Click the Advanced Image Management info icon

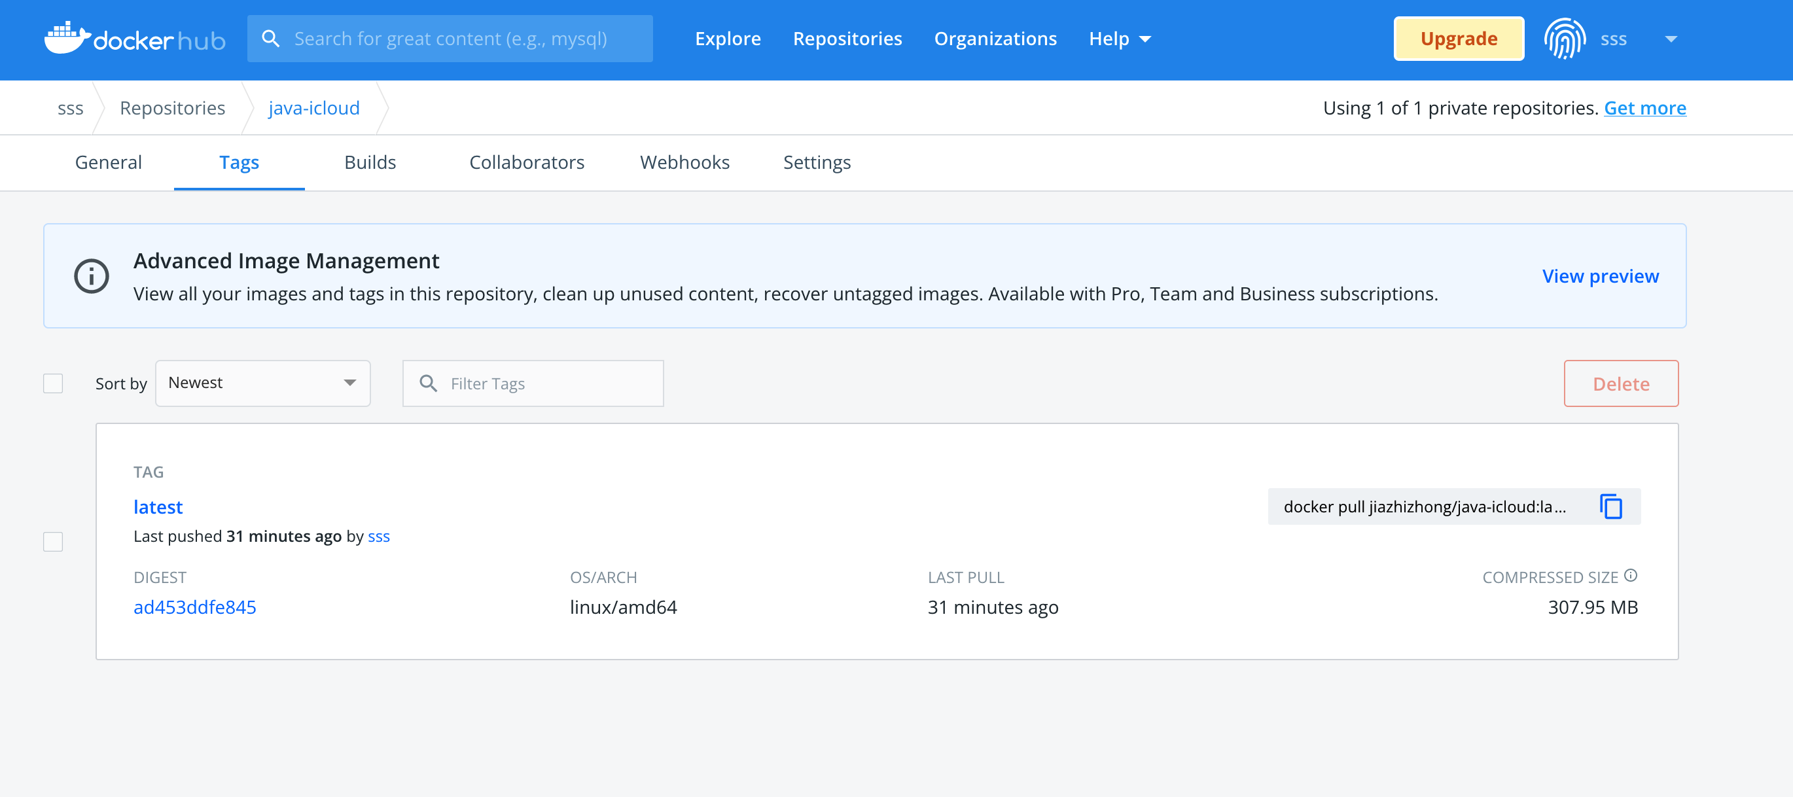92,276
